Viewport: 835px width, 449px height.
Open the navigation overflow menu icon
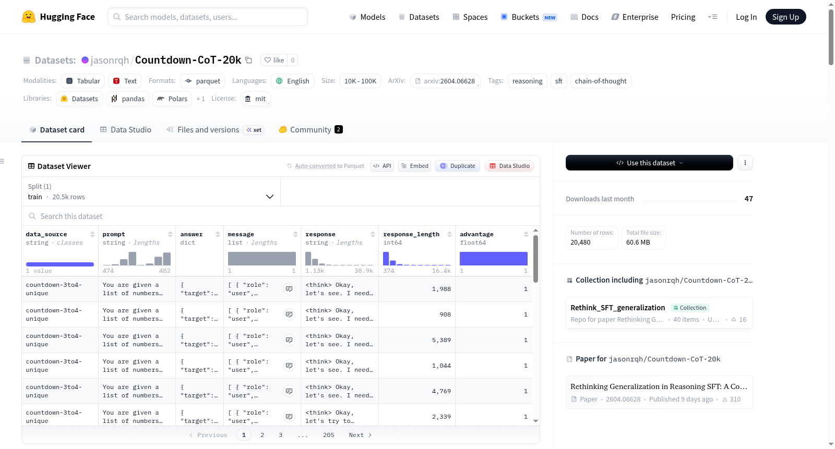click(x=712, y=17)
